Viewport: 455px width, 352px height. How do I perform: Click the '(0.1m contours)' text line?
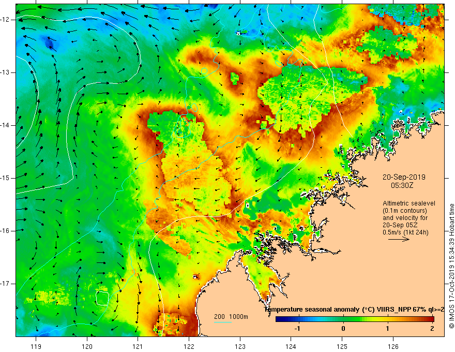point(405,211)
